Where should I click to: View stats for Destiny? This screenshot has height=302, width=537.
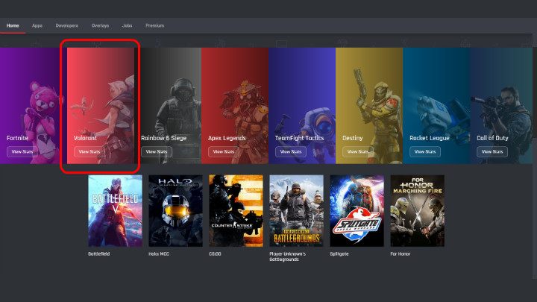(x=358, y=151)
